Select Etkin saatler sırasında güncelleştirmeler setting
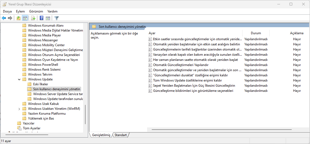 coord(197,39)
